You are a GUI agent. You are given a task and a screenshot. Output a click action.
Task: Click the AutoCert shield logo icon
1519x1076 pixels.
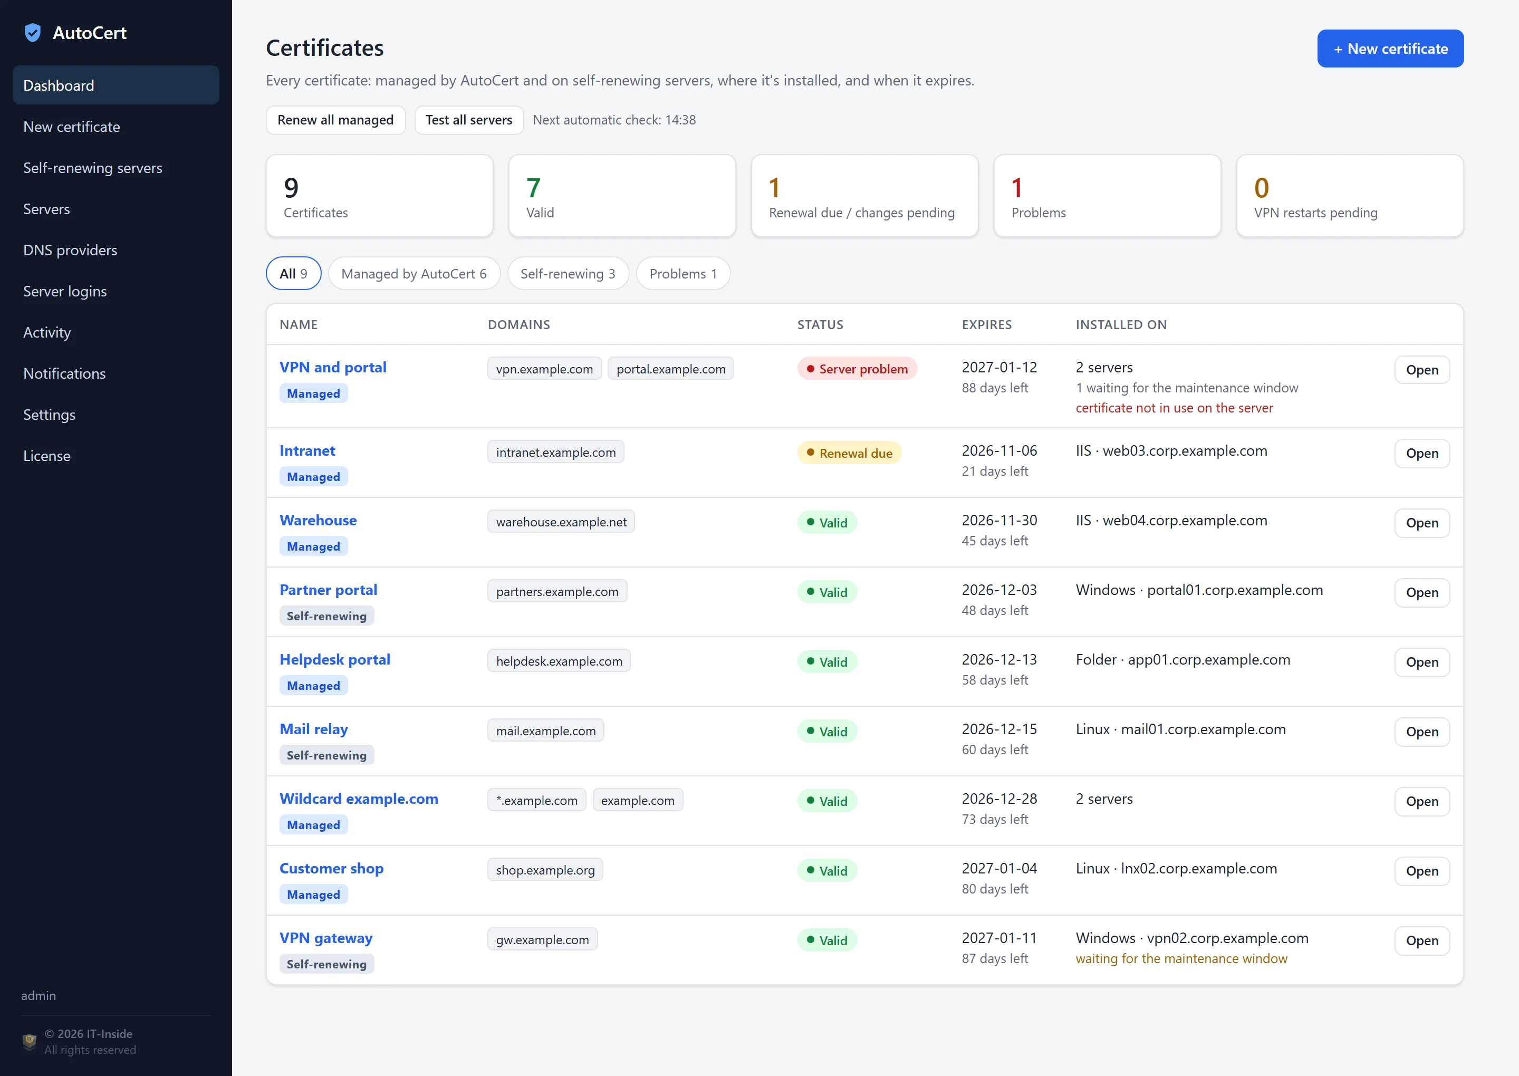coord(33,33)
